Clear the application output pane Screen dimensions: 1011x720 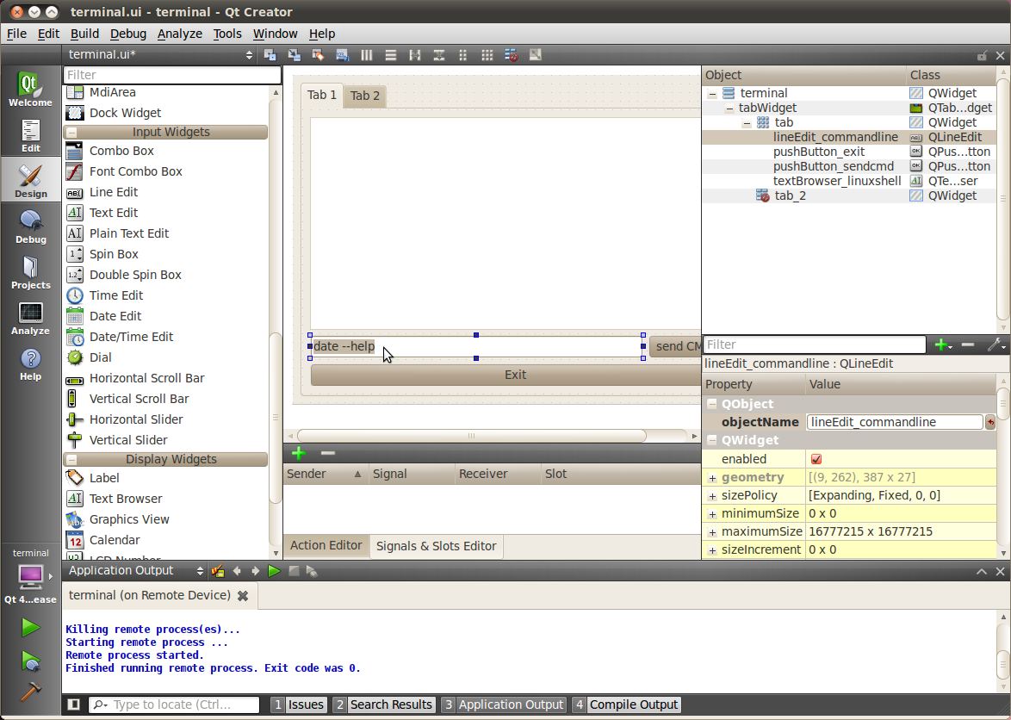coord(217,571)
